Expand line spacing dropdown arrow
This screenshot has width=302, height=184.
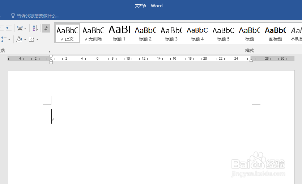(9, 40)
